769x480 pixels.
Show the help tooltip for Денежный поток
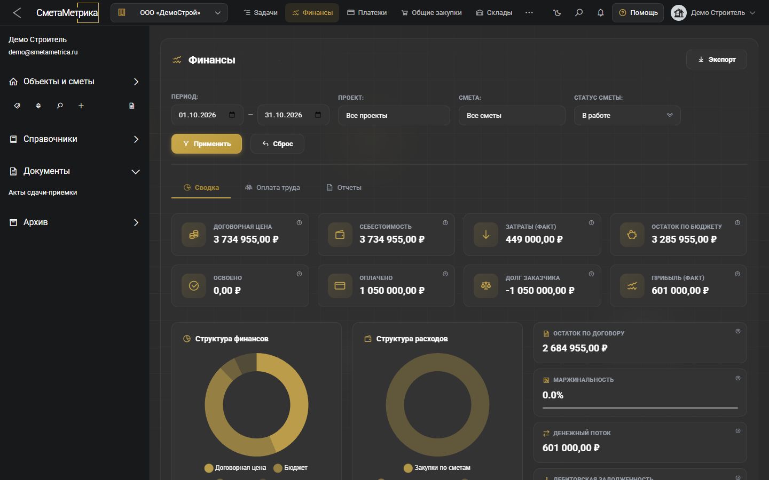tap(738, 431)
